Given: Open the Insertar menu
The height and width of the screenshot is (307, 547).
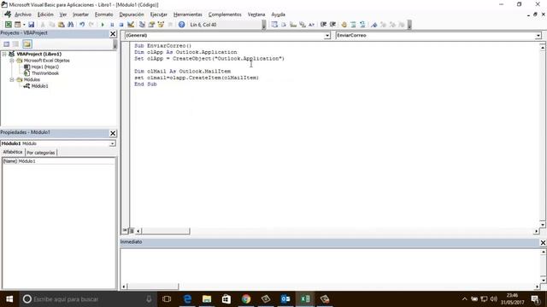Looking at the screenshot, I should tap(80, 14).
